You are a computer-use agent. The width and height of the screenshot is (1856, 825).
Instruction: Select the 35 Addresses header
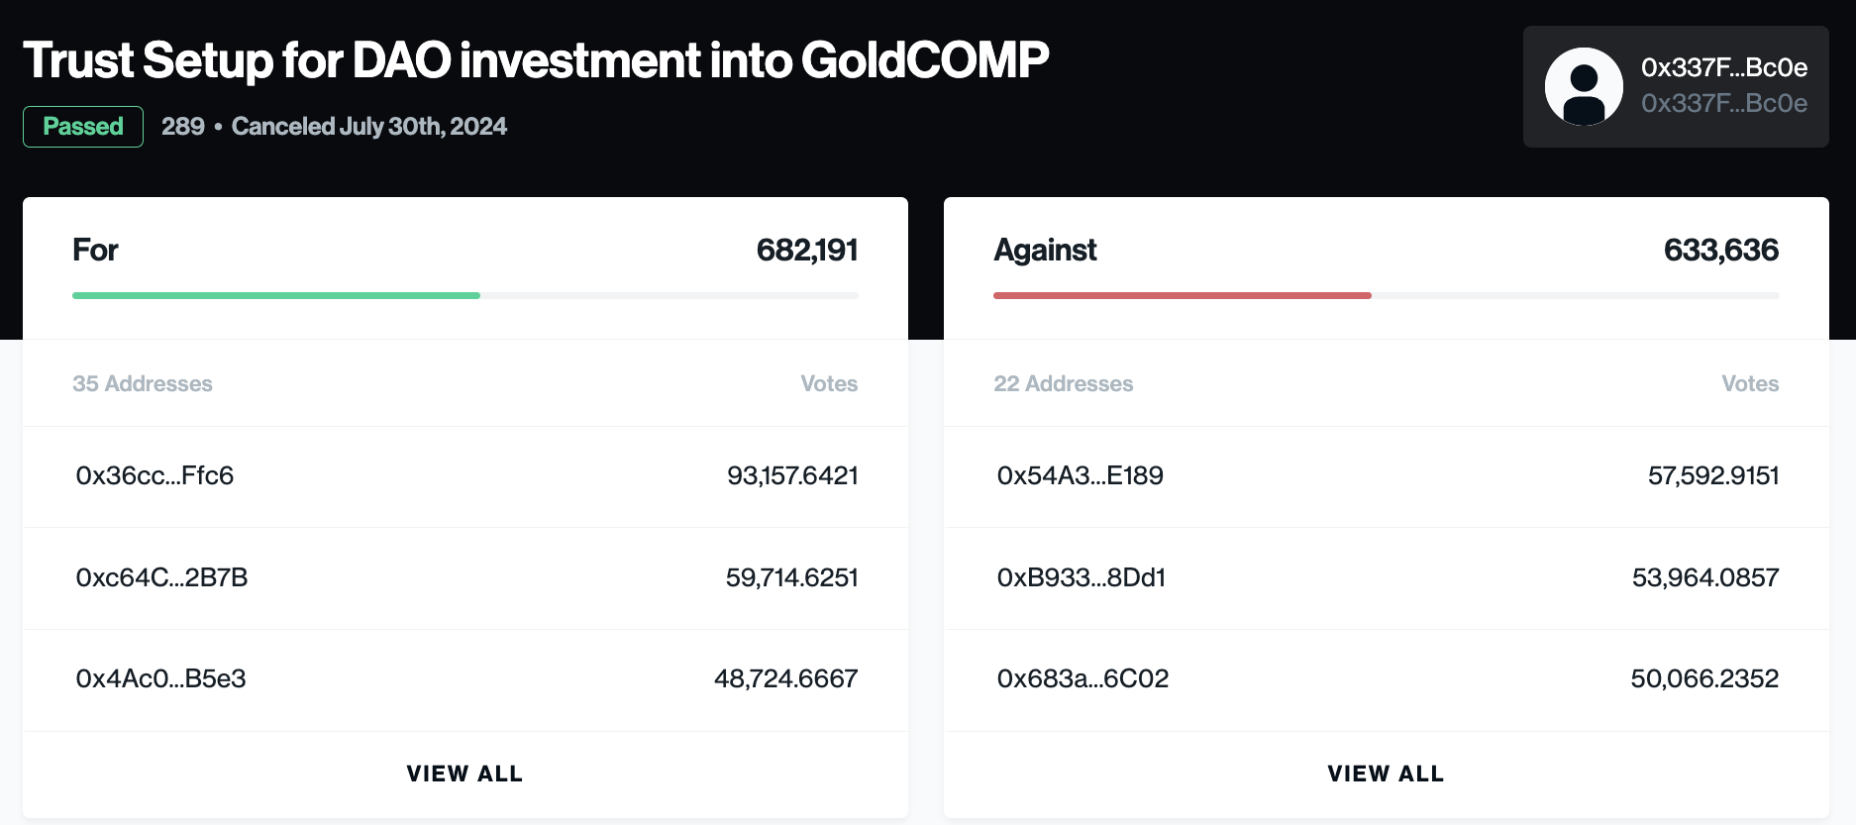click(x=143, y=383)
